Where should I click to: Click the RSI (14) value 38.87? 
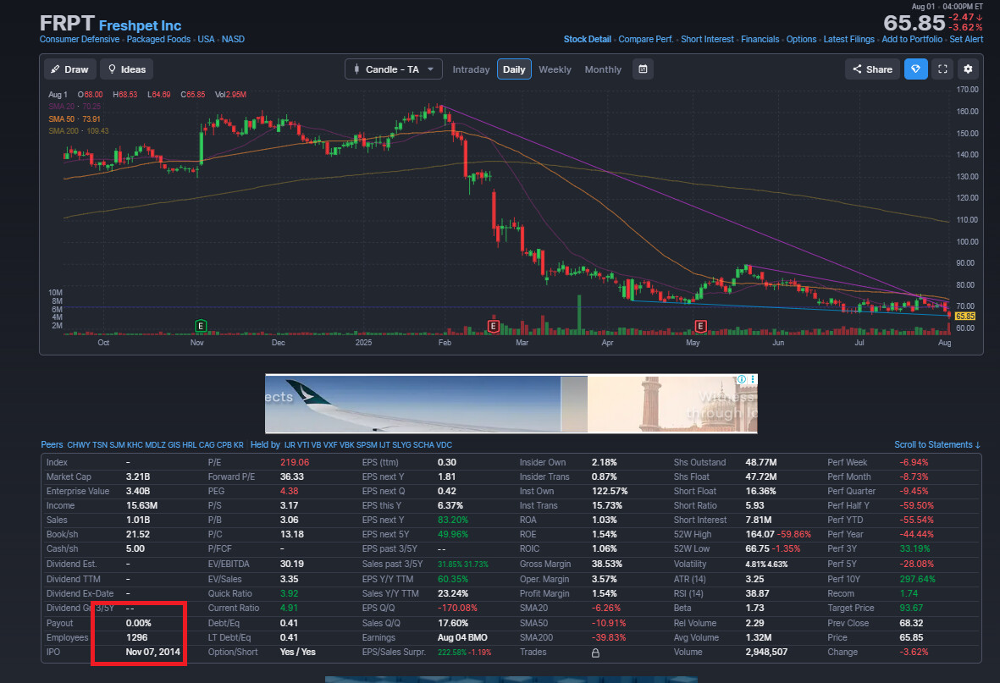click(755, 594)
